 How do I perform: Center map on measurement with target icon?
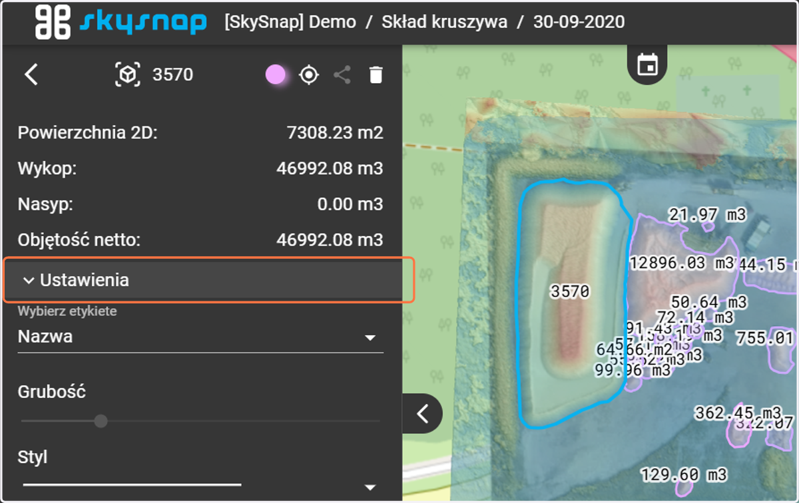click(308, 75)
